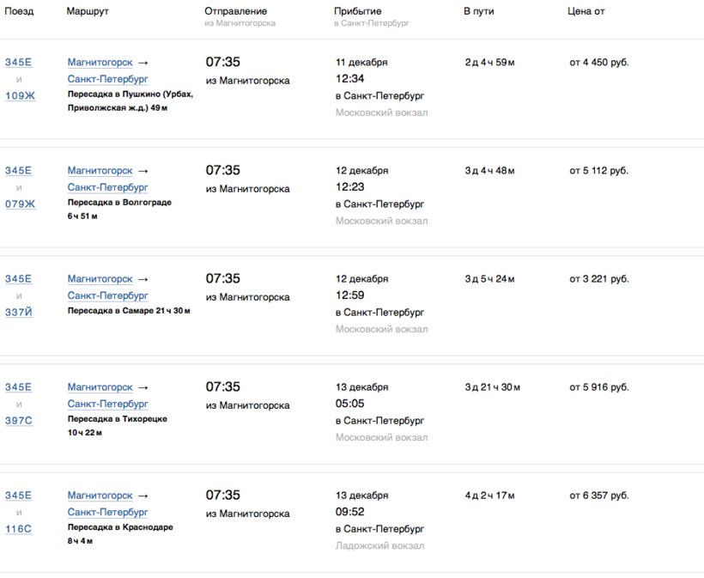Open Магнитогорск link in the Тихорецке transfer row
704x578 pixels.
pos(100,386)
